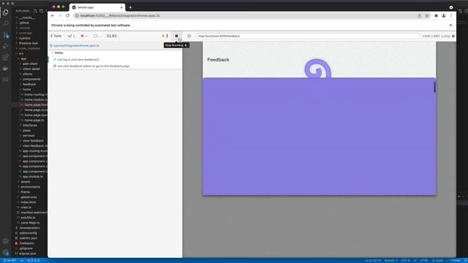Expand the services folder
Screen dimensions: 468x263
click(x=29, y=136)
